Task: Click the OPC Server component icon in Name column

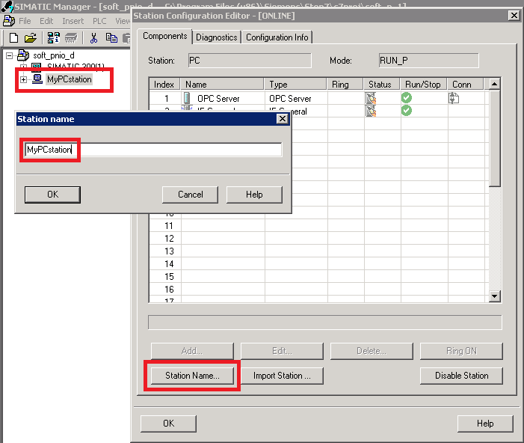Action: (187, 98)
